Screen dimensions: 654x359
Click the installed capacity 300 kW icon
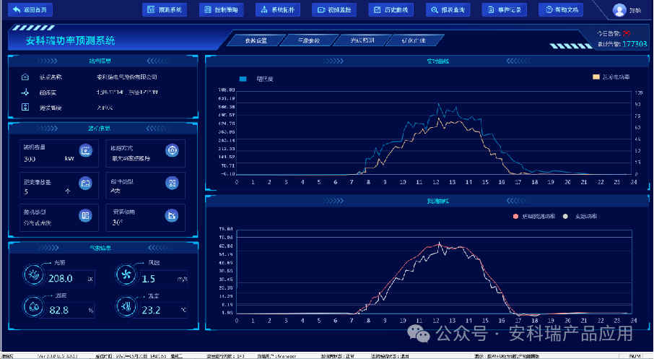tap(85, 150)
